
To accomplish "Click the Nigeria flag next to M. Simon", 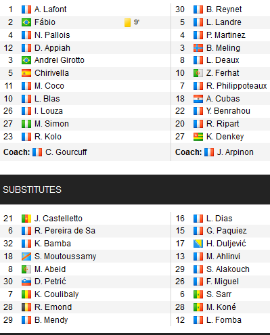I will [26, 124].
